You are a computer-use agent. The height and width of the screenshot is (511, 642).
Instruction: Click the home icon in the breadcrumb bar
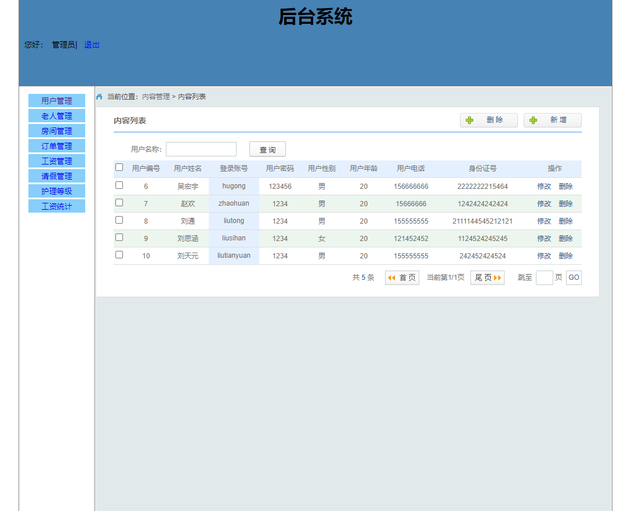click(x=99, y=96)
